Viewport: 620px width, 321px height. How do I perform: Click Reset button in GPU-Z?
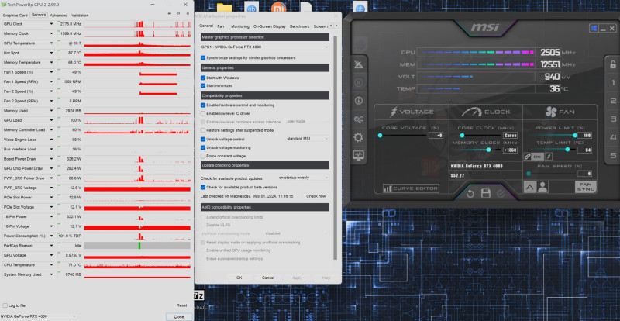(x=181, y=305)
